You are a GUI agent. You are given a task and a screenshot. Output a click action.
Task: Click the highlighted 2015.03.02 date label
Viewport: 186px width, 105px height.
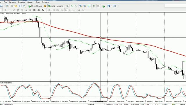click(x=101, y=101)
